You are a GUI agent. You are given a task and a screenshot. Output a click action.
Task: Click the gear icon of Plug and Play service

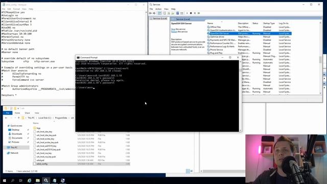(208, 53)
